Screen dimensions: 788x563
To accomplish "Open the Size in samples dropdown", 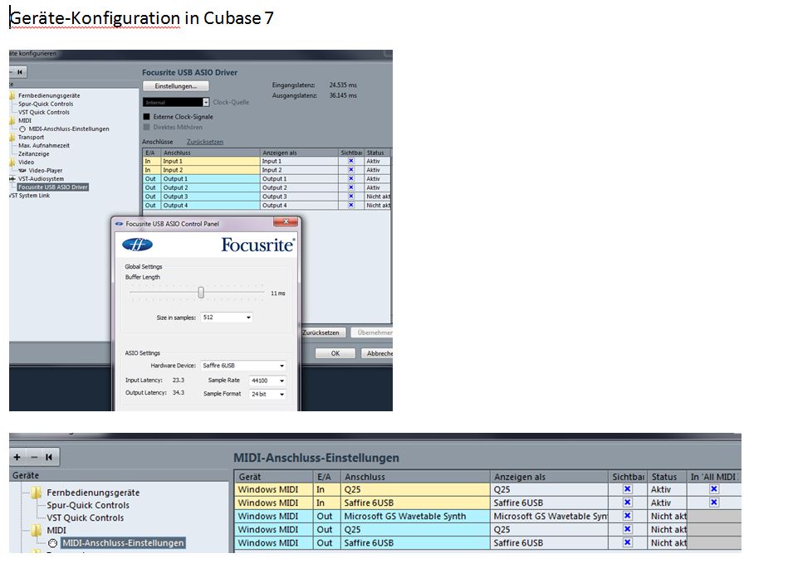I will coord(227,317).
